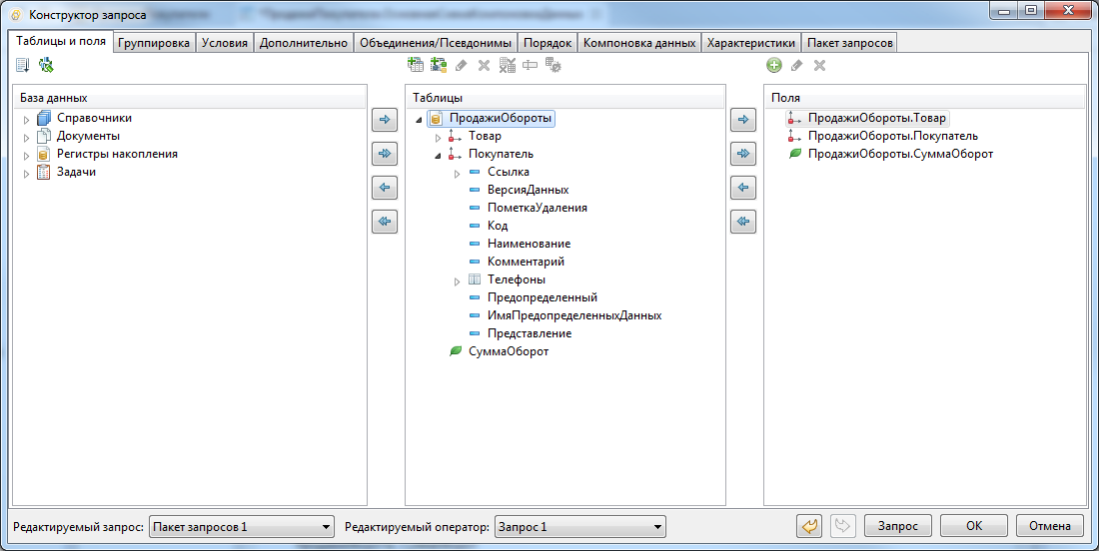This screenshot has width=1099, height=551.
Task: Select the Код field under Покупатель
Action: [x=498, y=227]
